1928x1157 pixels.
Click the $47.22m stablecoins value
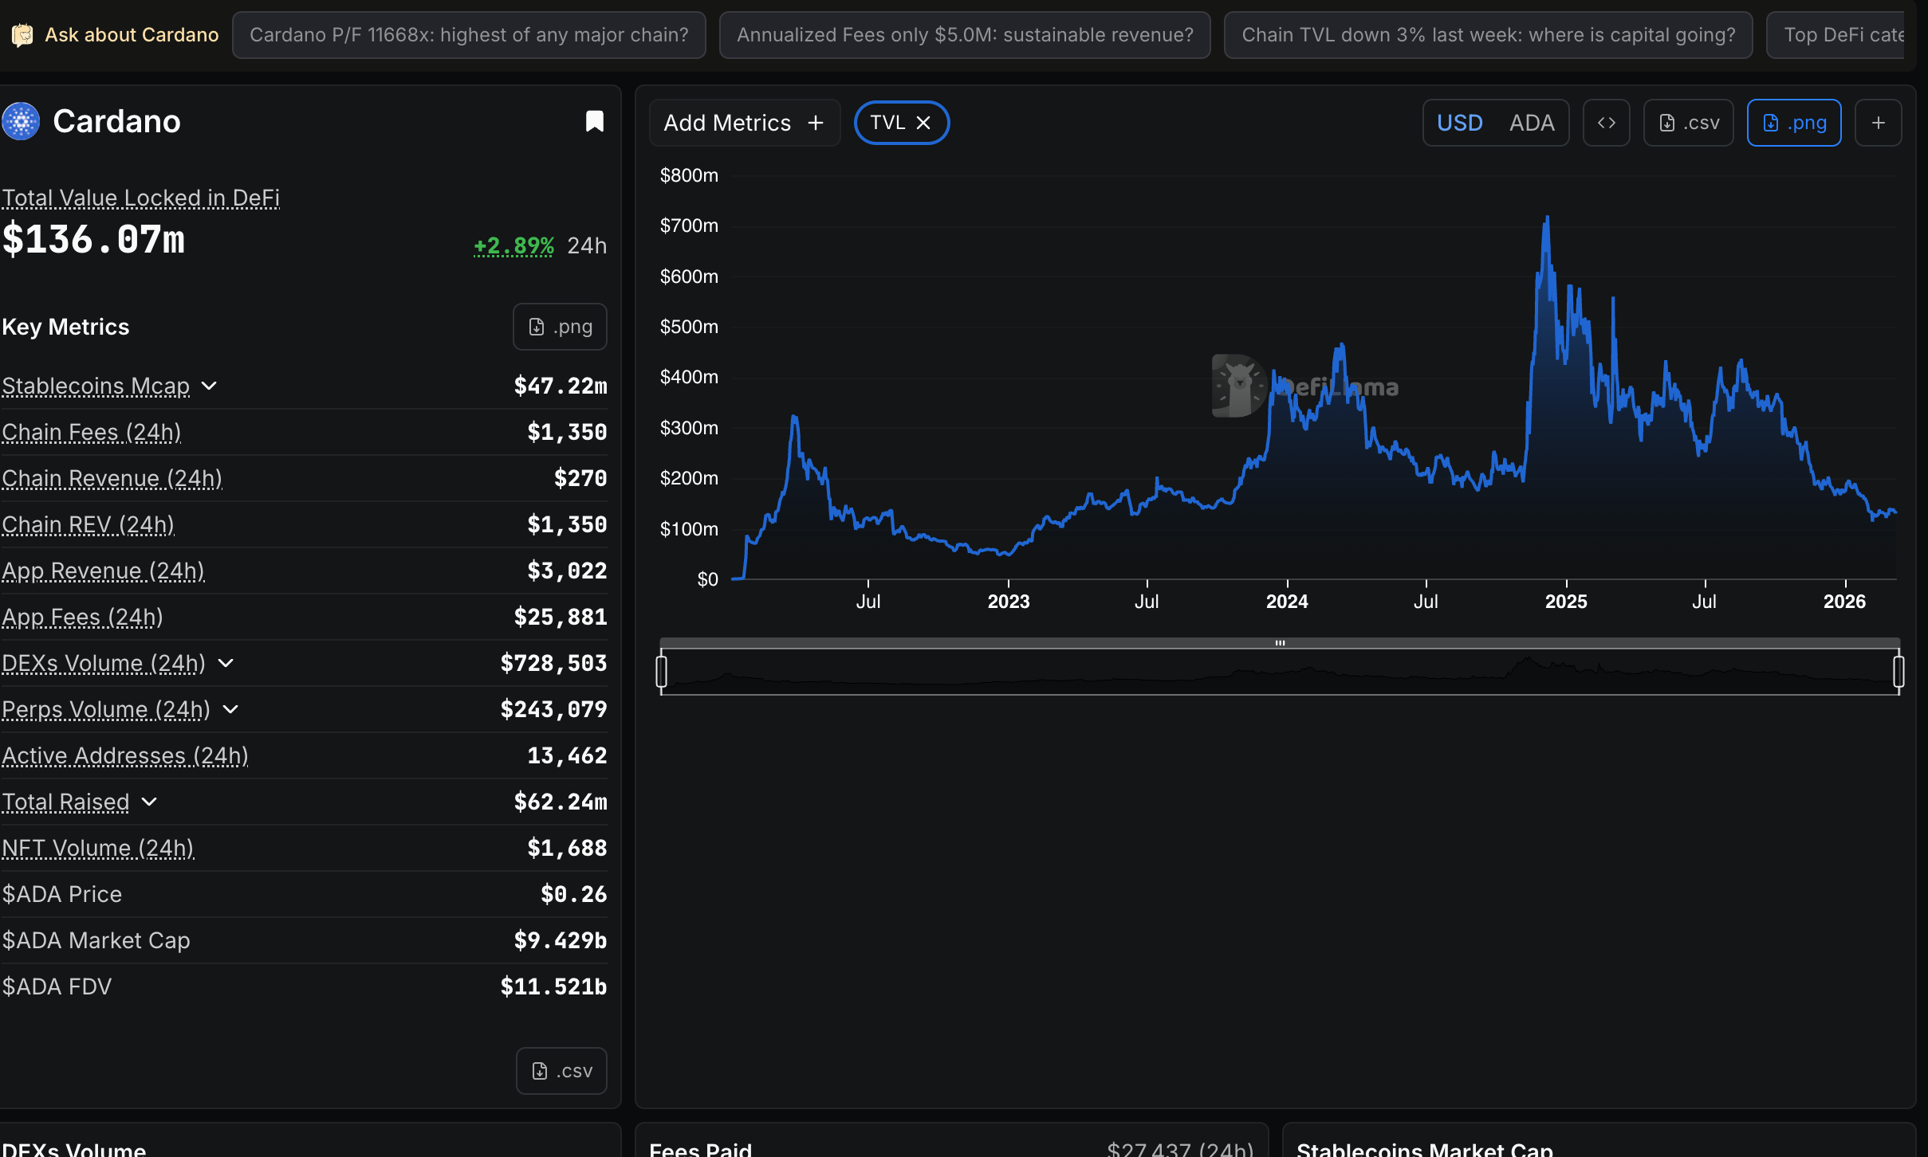561,386
